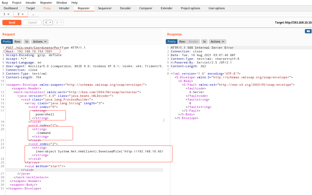Click the void method="start" line
The width and height of the screenshot is (312, 195).
[x=45, y=166]
